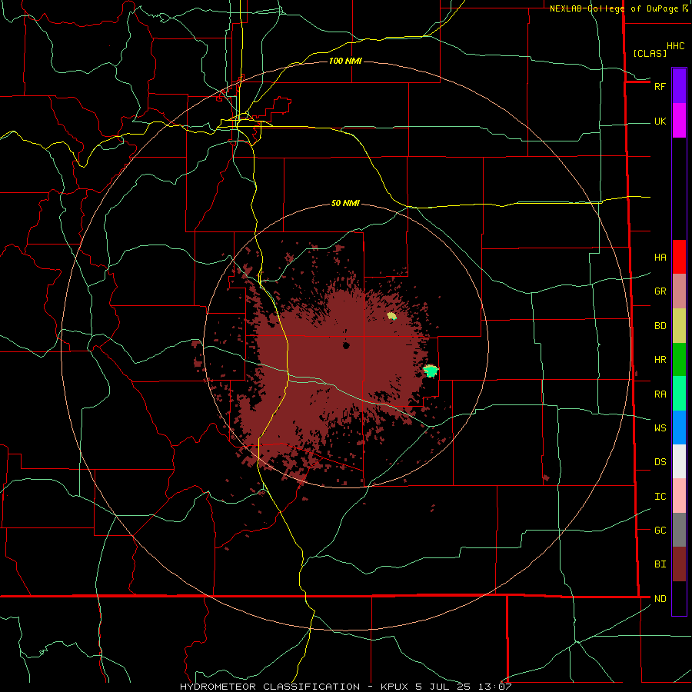Click the 'GC' legend label text
Screen dimensions: 692x692
coord(660,531)
